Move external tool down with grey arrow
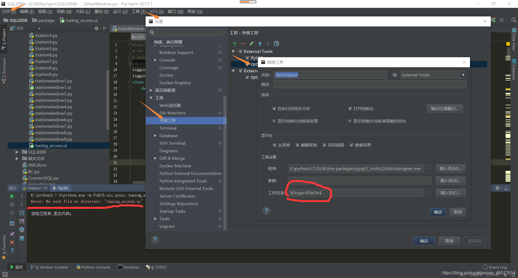This screenshot has width=518, height=278. tap(268, 44)
